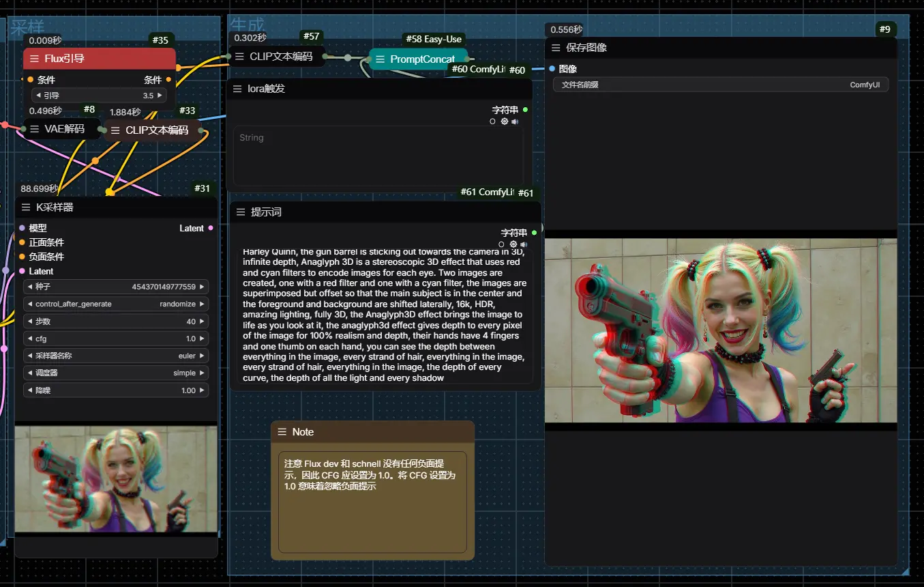Click the gear icon in 提示词 node
Viewport: 924px width, 587px height.
[513, 244]
